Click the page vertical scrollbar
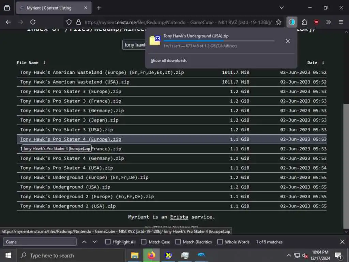 click(x=346, y=166)
